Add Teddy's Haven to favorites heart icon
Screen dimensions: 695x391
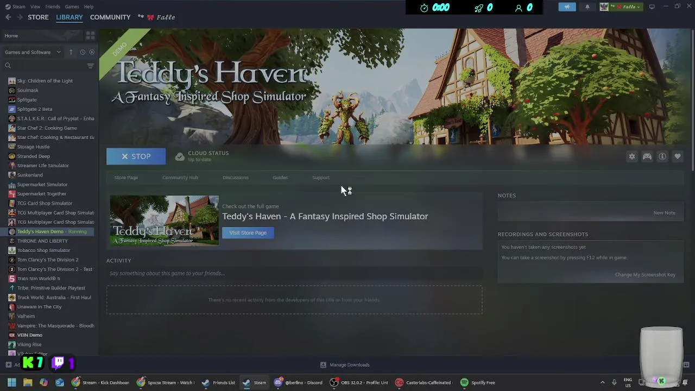click(678, 156)
